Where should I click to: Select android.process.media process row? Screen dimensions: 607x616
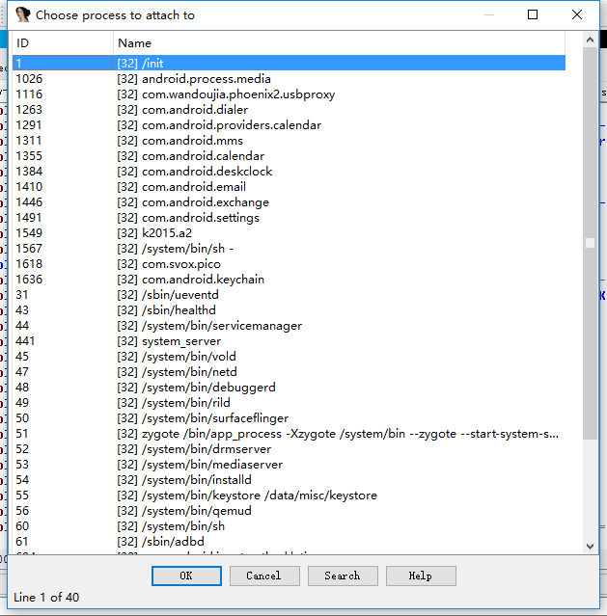click(x=290, y=79)
